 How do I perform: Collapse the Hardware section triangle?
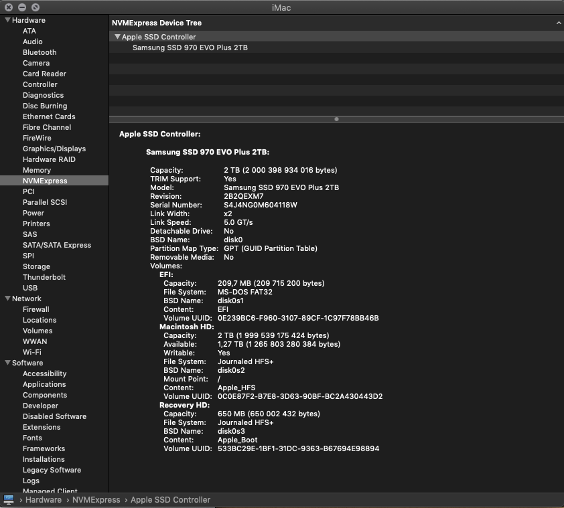click(7, 20)
